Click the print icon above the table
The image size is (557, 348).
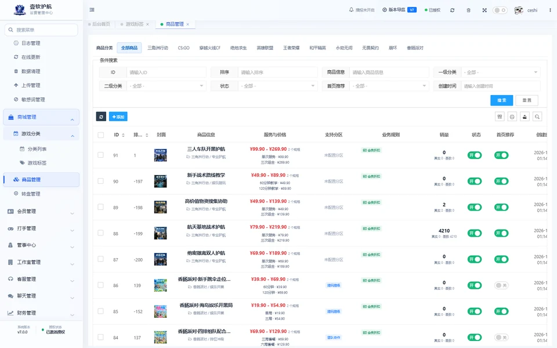point(512,117)
